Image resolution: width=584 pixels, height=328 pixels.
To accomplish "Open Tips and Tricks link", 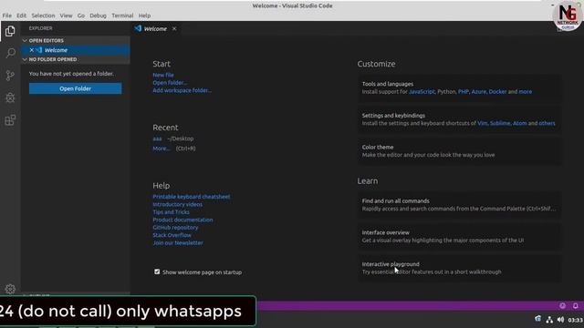I will click(x=171, y=212).
